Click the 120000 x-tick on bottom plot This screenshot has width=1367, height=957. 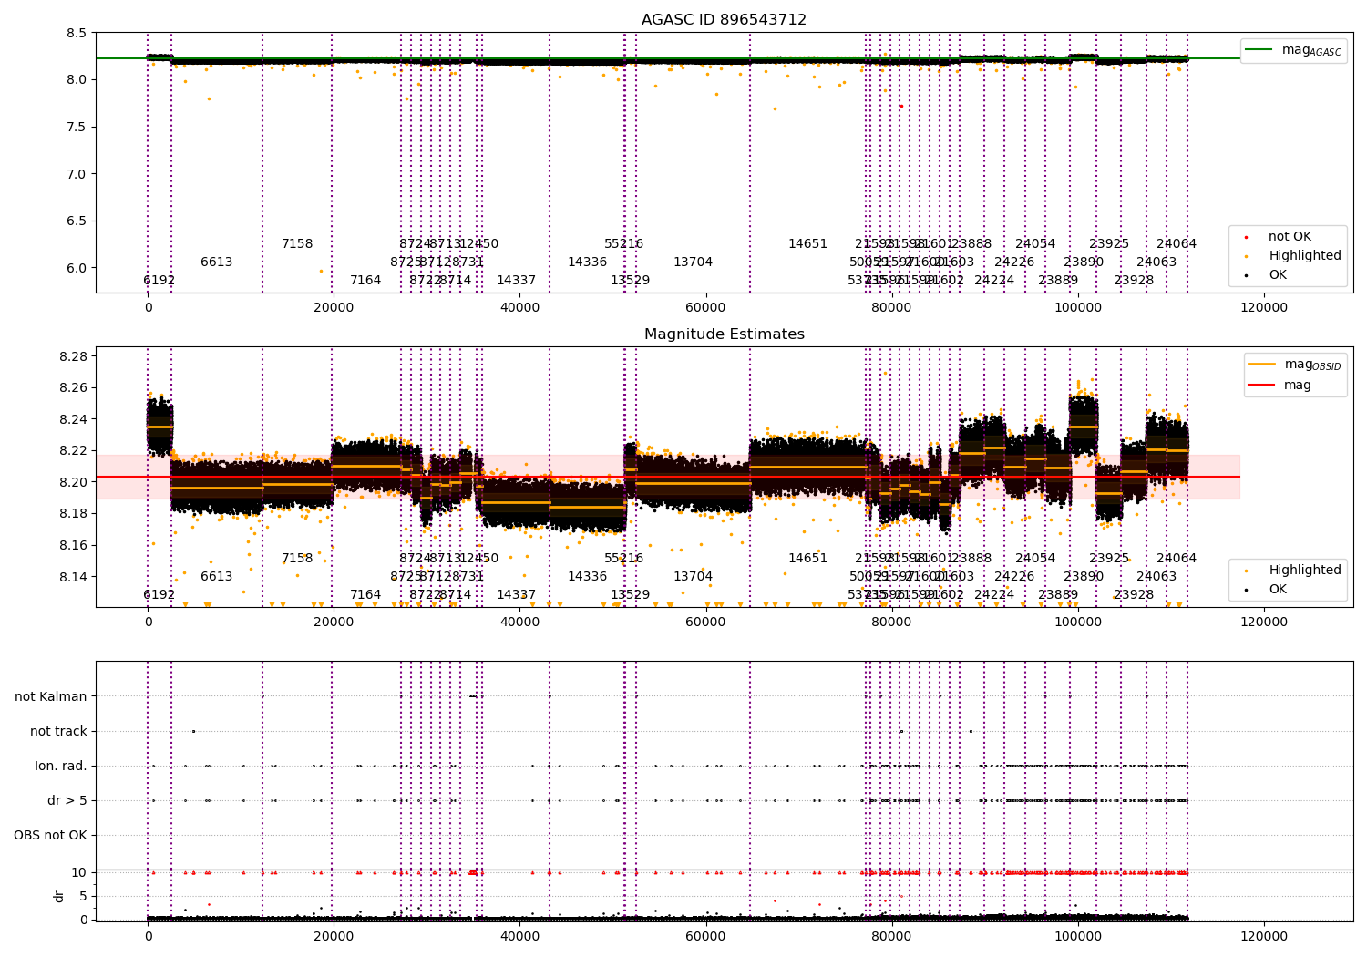pos(1264,936)
